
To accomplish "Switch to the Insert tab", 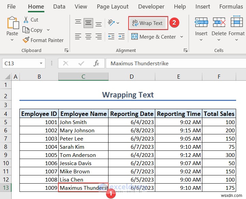I will tap(203, 6).
